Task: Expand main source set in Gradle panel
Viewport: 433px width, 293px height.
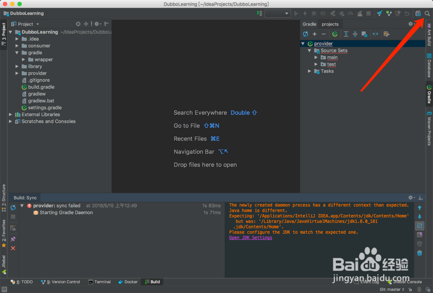Action: pyautogui.click(x=316, y=58)
